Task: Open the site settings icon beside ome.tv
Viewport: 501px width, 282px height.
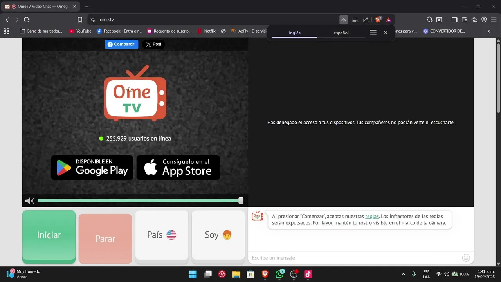Action: click(x=92, y=20)
